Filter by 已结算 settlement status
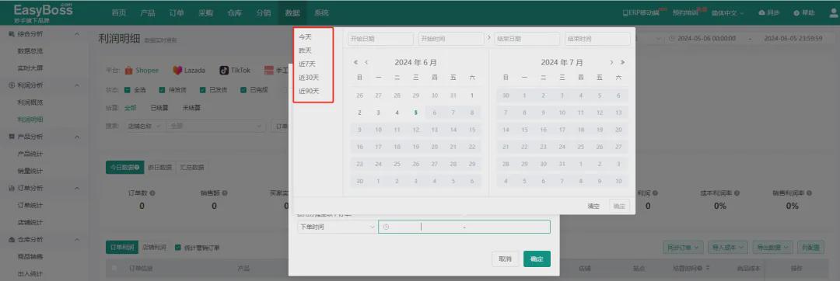The image size is (840, 281). (x=159, y=108)
